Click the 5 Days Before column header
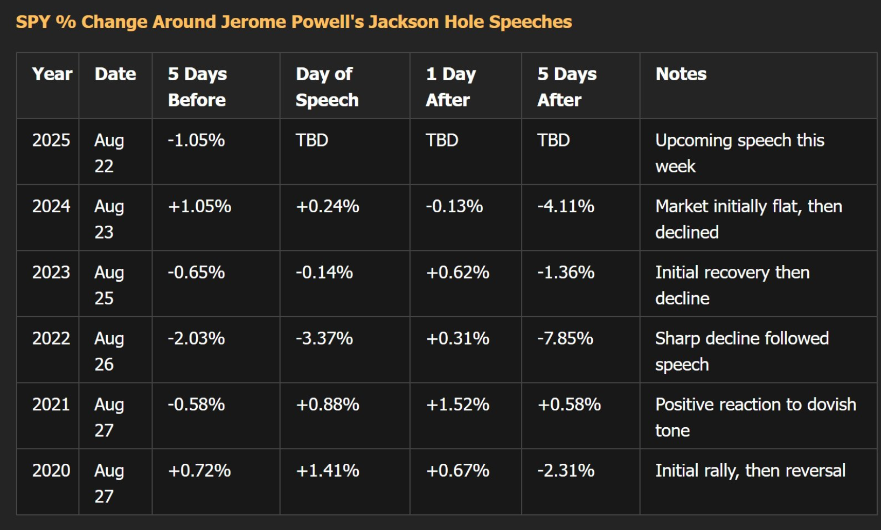 point(197,87)
